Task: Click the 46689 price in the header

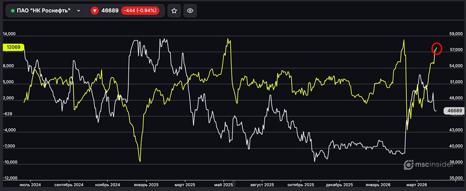Action: [x=110, y=11]
